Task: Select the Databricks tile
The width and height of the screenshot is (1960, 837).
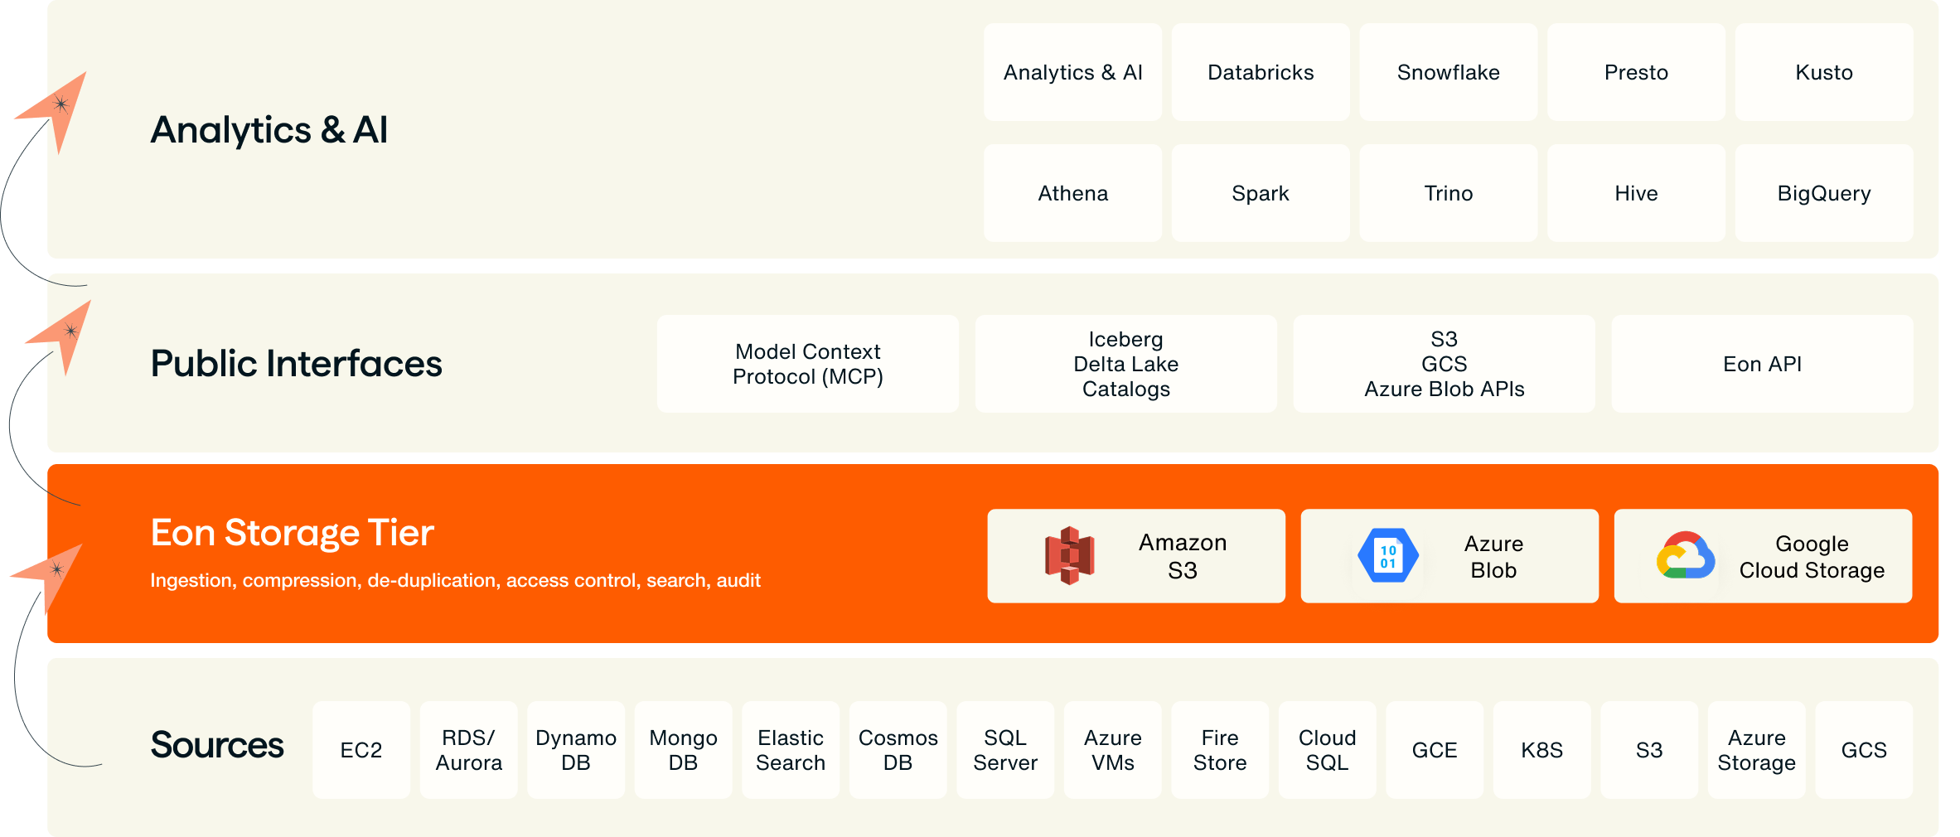Action: point(1261,72)
